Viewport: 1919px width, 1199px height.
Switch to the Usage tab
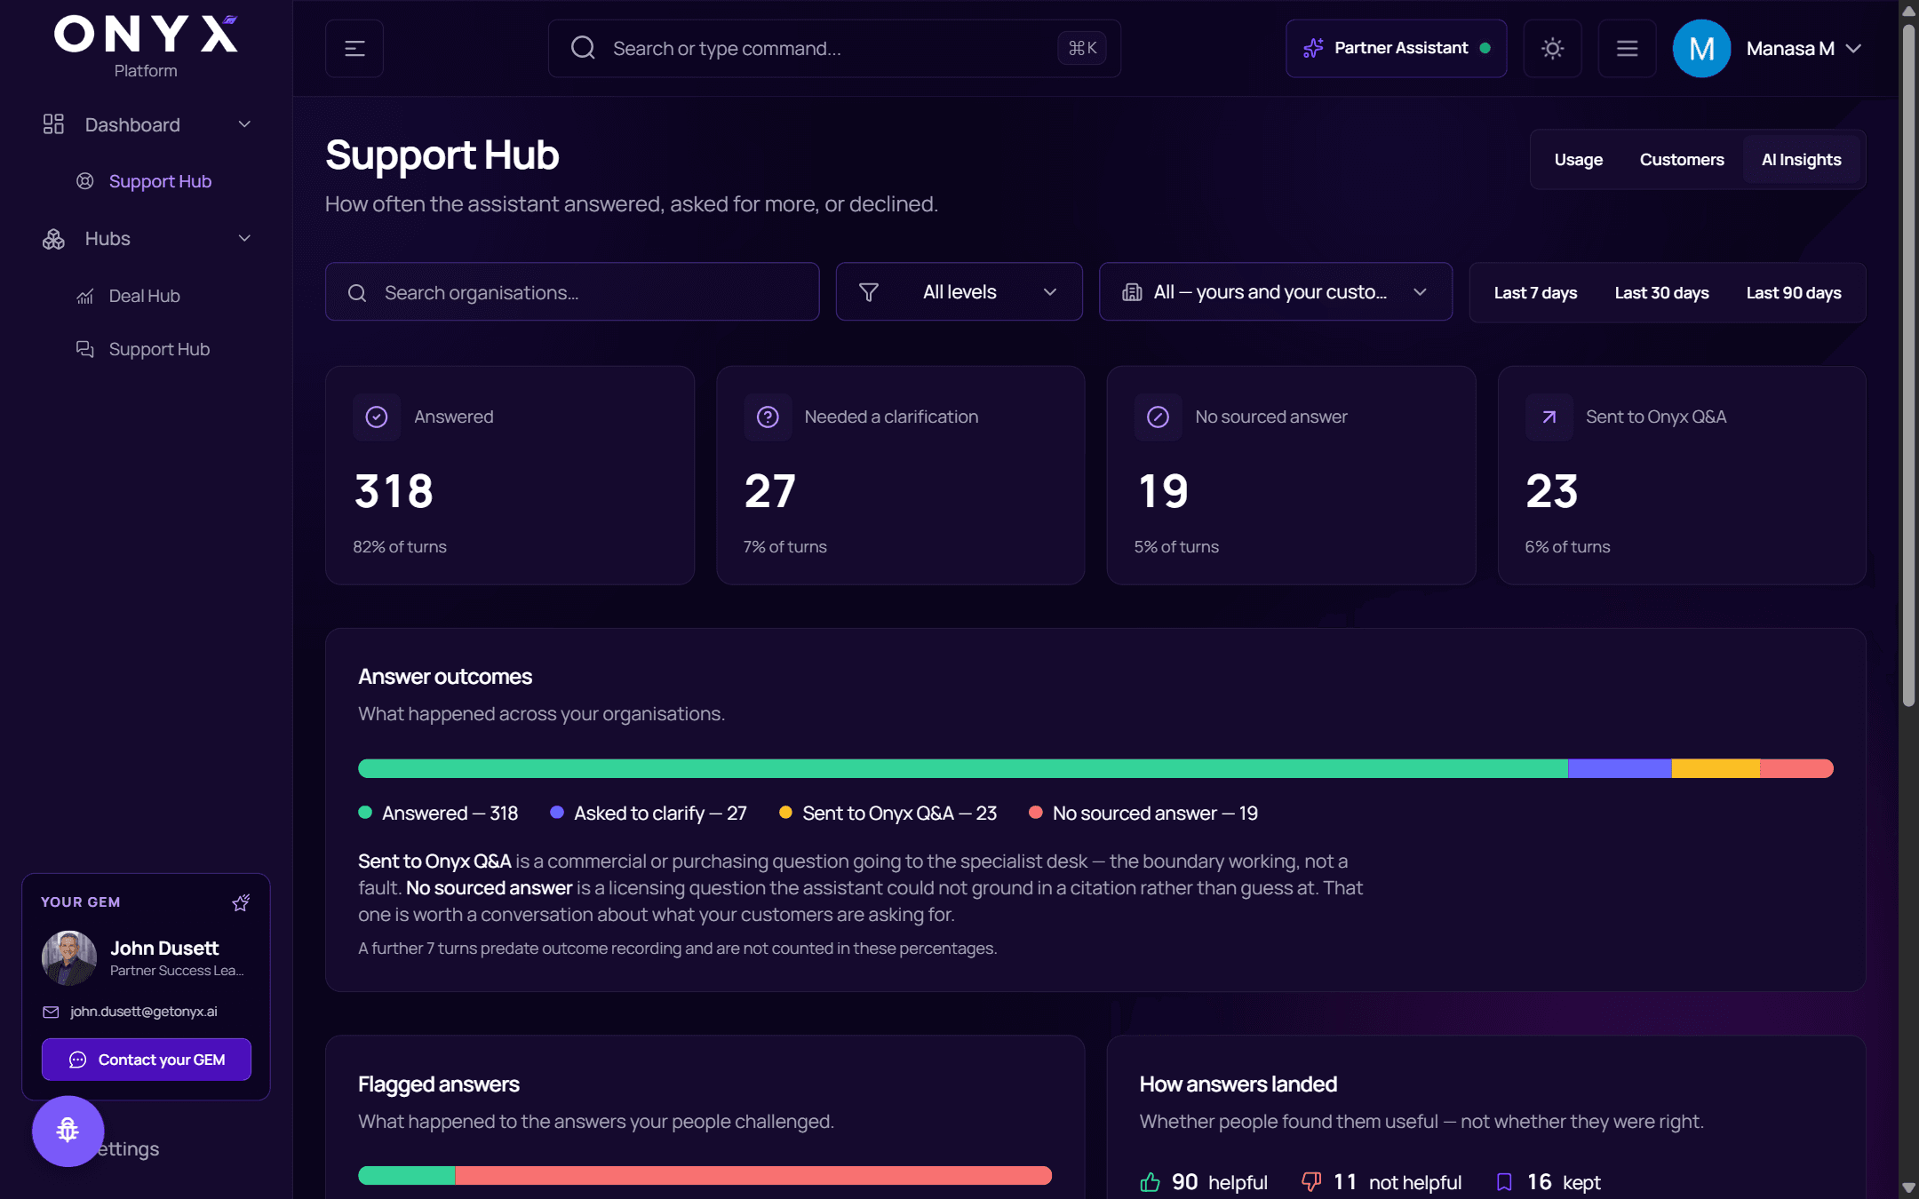coord(1578,160)
